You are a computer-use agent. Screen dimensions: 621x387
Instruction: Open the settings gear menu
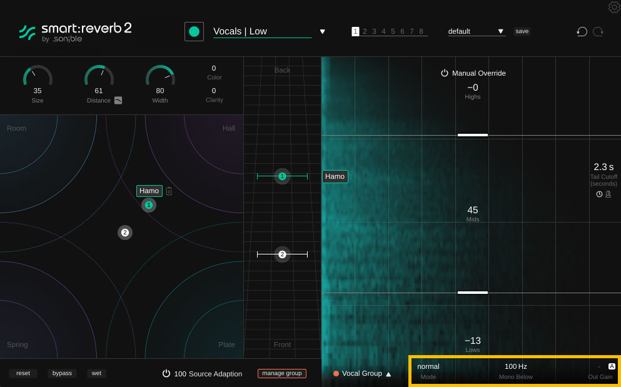(614, 7)
